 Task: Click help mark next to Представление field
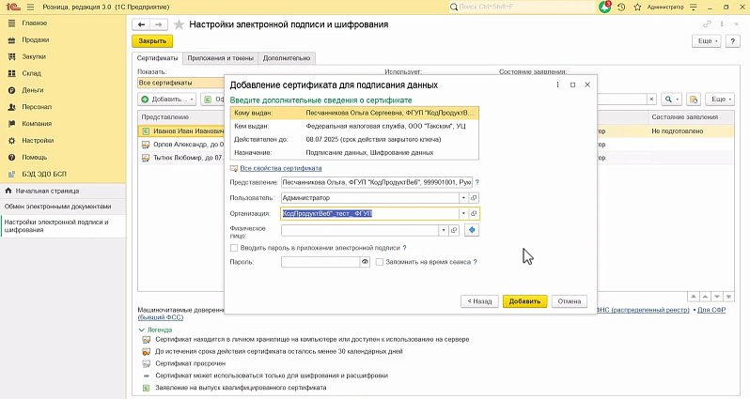coord(477,182)
